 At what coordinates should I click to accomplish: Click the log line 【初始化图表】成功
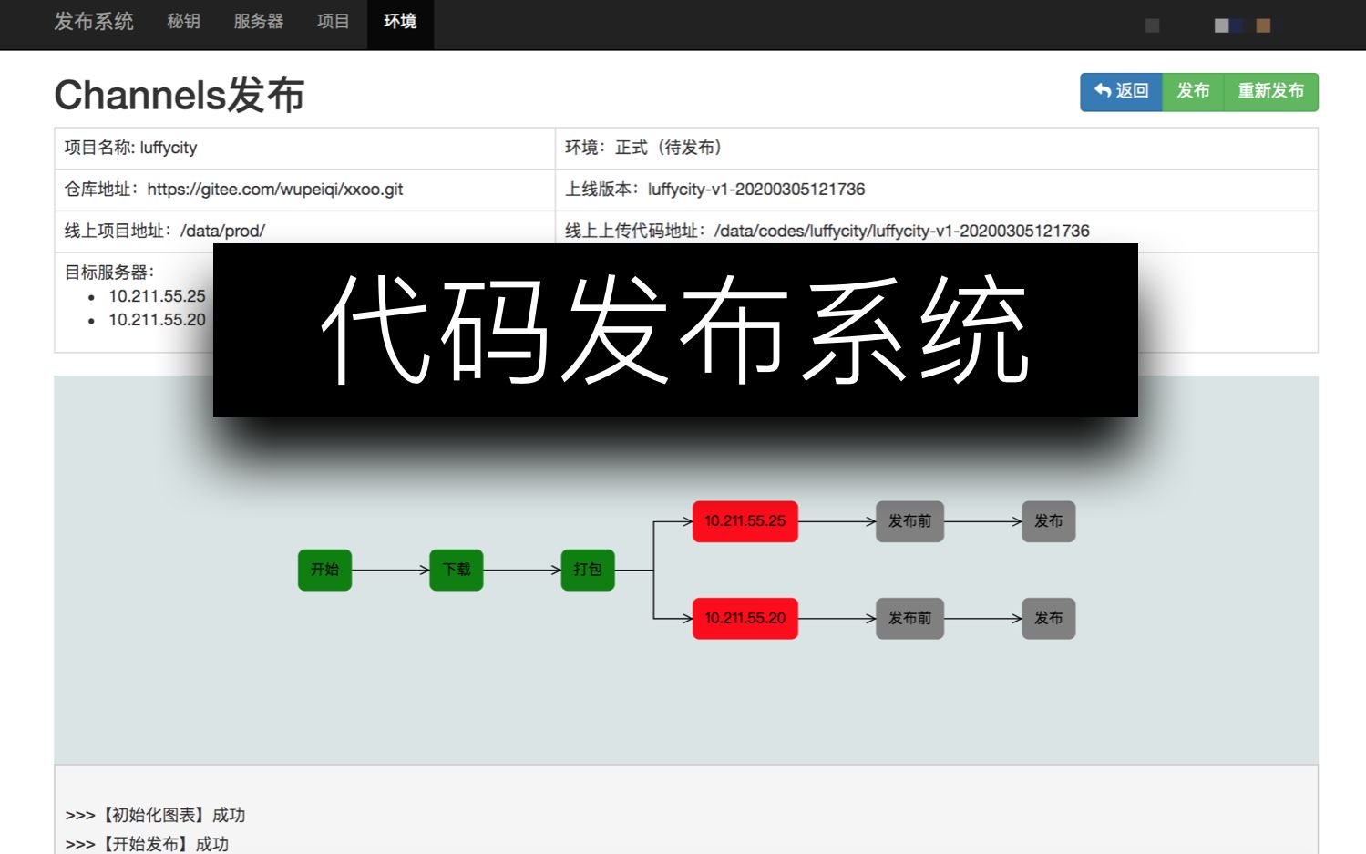[155, 815]
